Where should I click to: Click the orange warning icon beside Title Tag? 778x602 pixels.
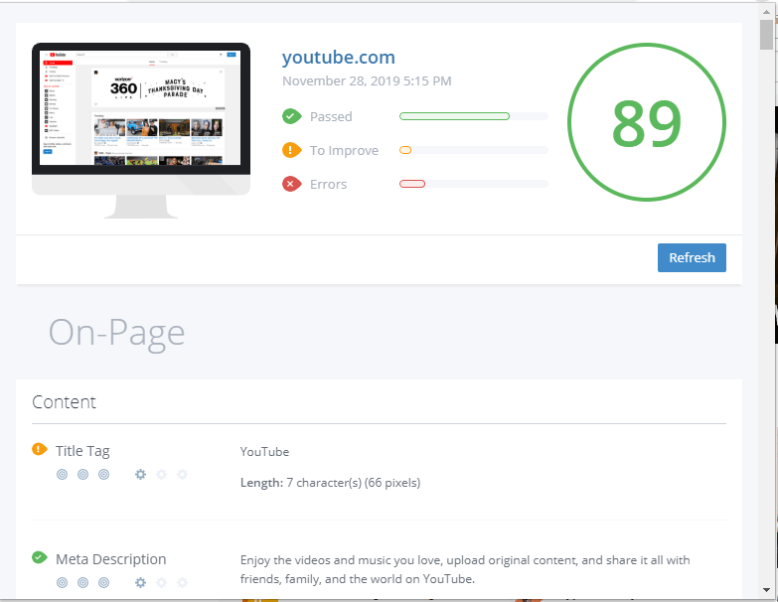click(40, 450)
